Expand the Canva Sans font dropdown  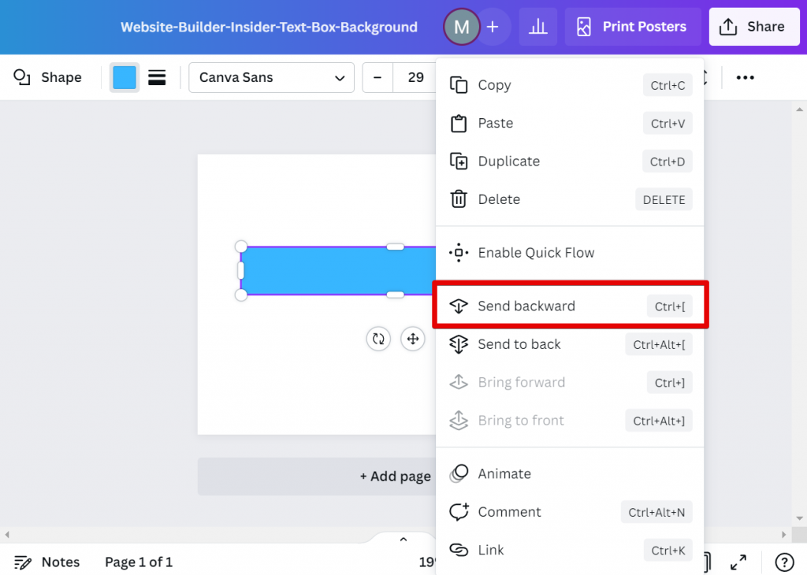pos(271,77)
